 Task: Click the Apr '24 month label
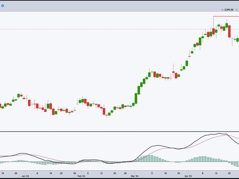coord(188,176)
